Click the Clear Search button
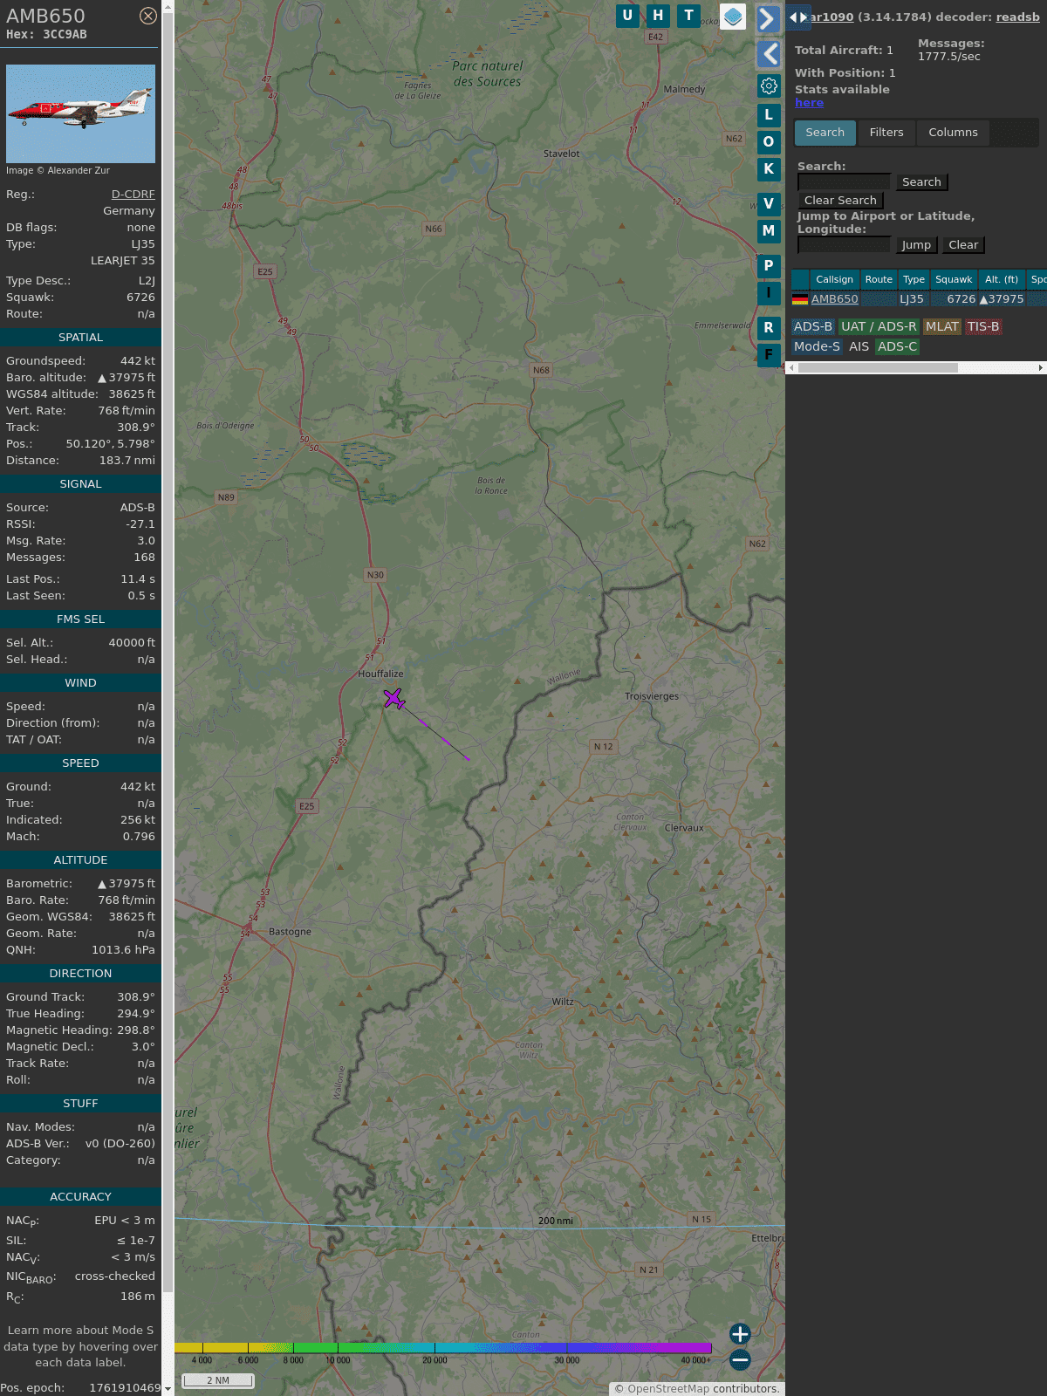Image resolution: width=1047 pixels, height=1396 pixels. click(x=840, y=200)
